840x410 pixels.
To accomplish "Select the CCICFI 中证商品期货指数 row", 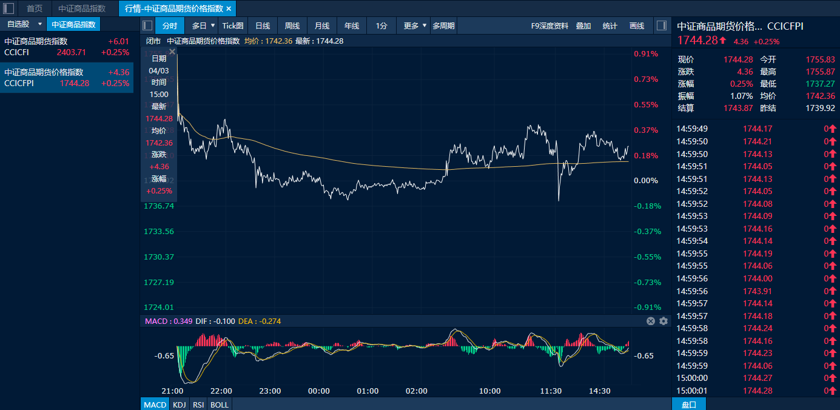I will tap(67, 47).
